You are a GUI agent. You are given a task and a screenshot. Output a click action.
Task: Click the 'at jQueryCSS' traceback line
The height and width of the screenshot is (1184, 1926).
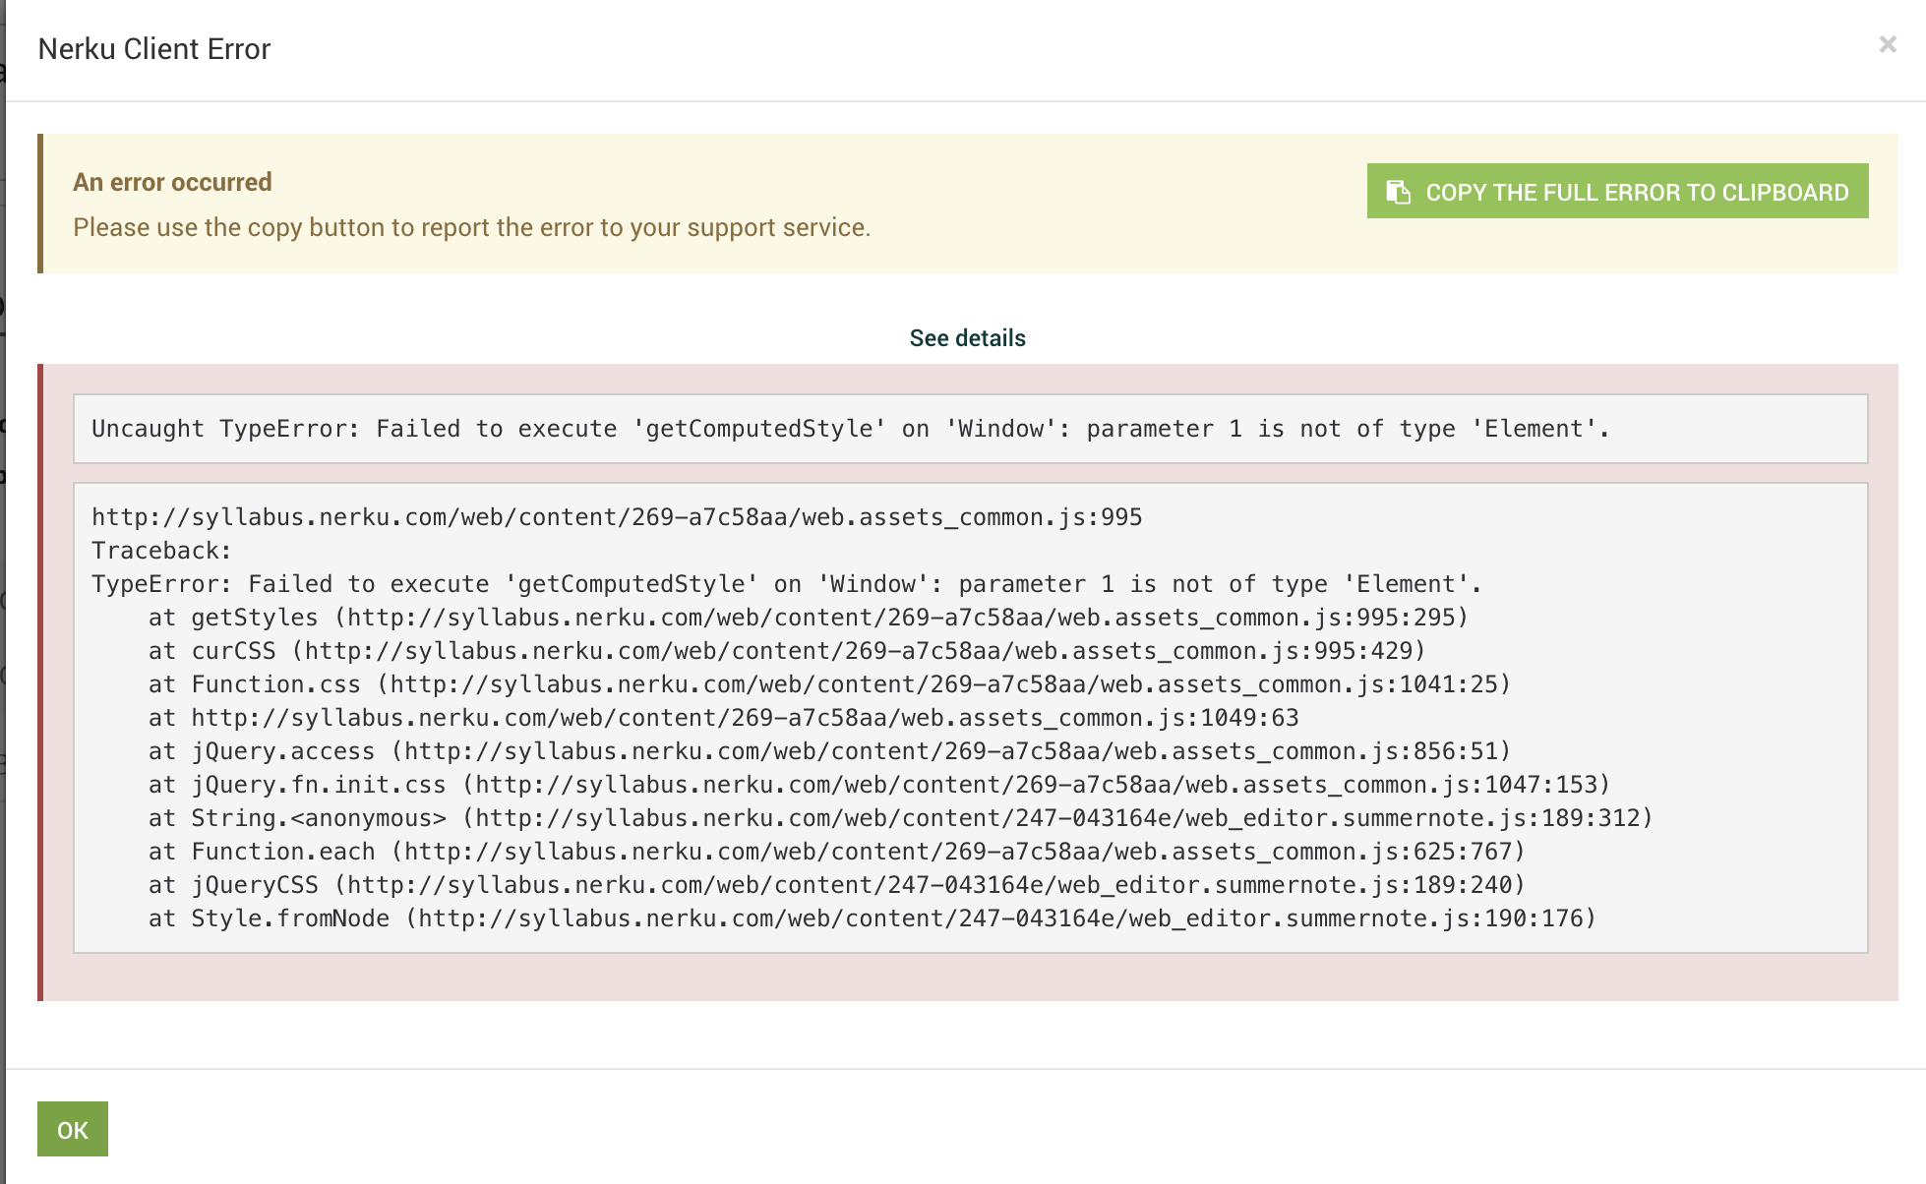[836, 885]
